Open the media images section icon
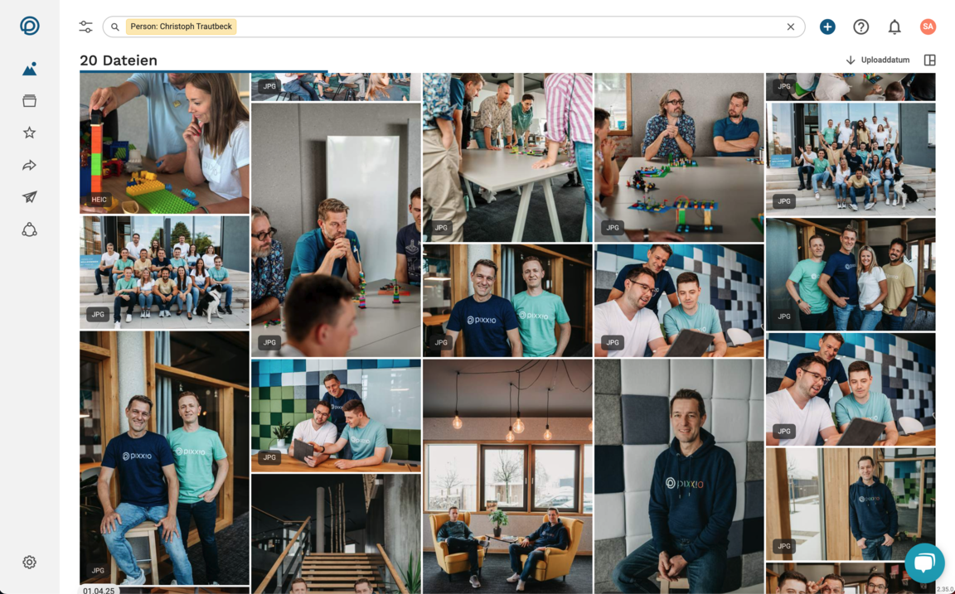The width and height of the screenshot is (955, 594). click(x=29, y=70)
